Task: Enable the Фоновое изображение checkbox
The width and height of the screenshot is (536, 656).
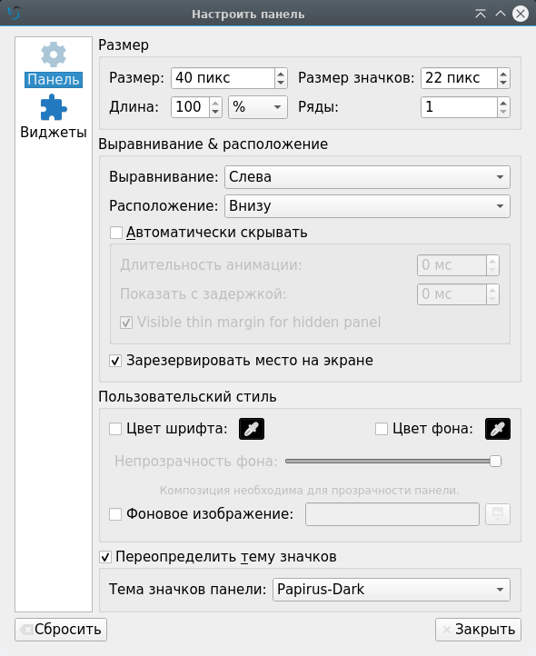Action: point(115,514)
